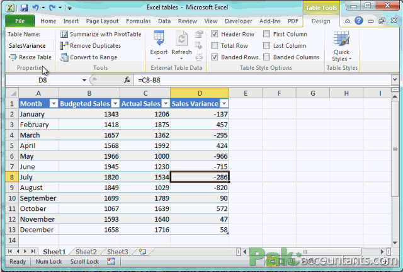Open Microsoft Excel Help question mark
This screenshot has height=272, width=403.
[358, 21]
